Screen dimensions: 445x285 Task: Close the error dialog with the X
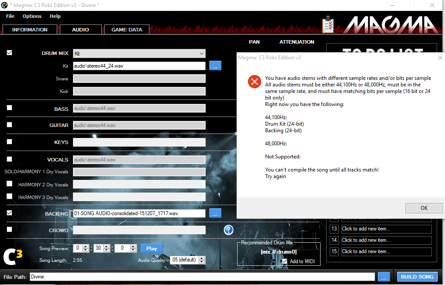[440, 58]
